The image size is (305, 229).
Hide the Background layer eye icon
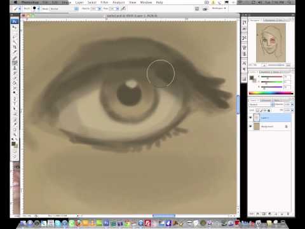(x=251, y=127)
